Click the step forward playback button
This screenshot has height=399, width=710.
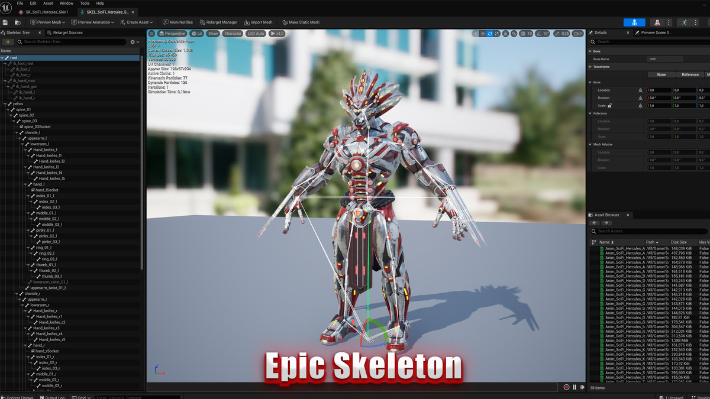[582, 387]
